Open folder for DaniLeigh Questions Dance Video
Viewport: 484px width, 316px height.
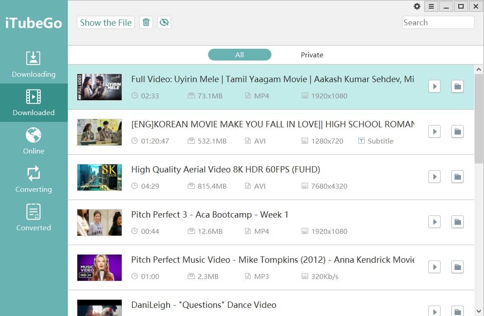pyautogui.click(x=457, y=311)
